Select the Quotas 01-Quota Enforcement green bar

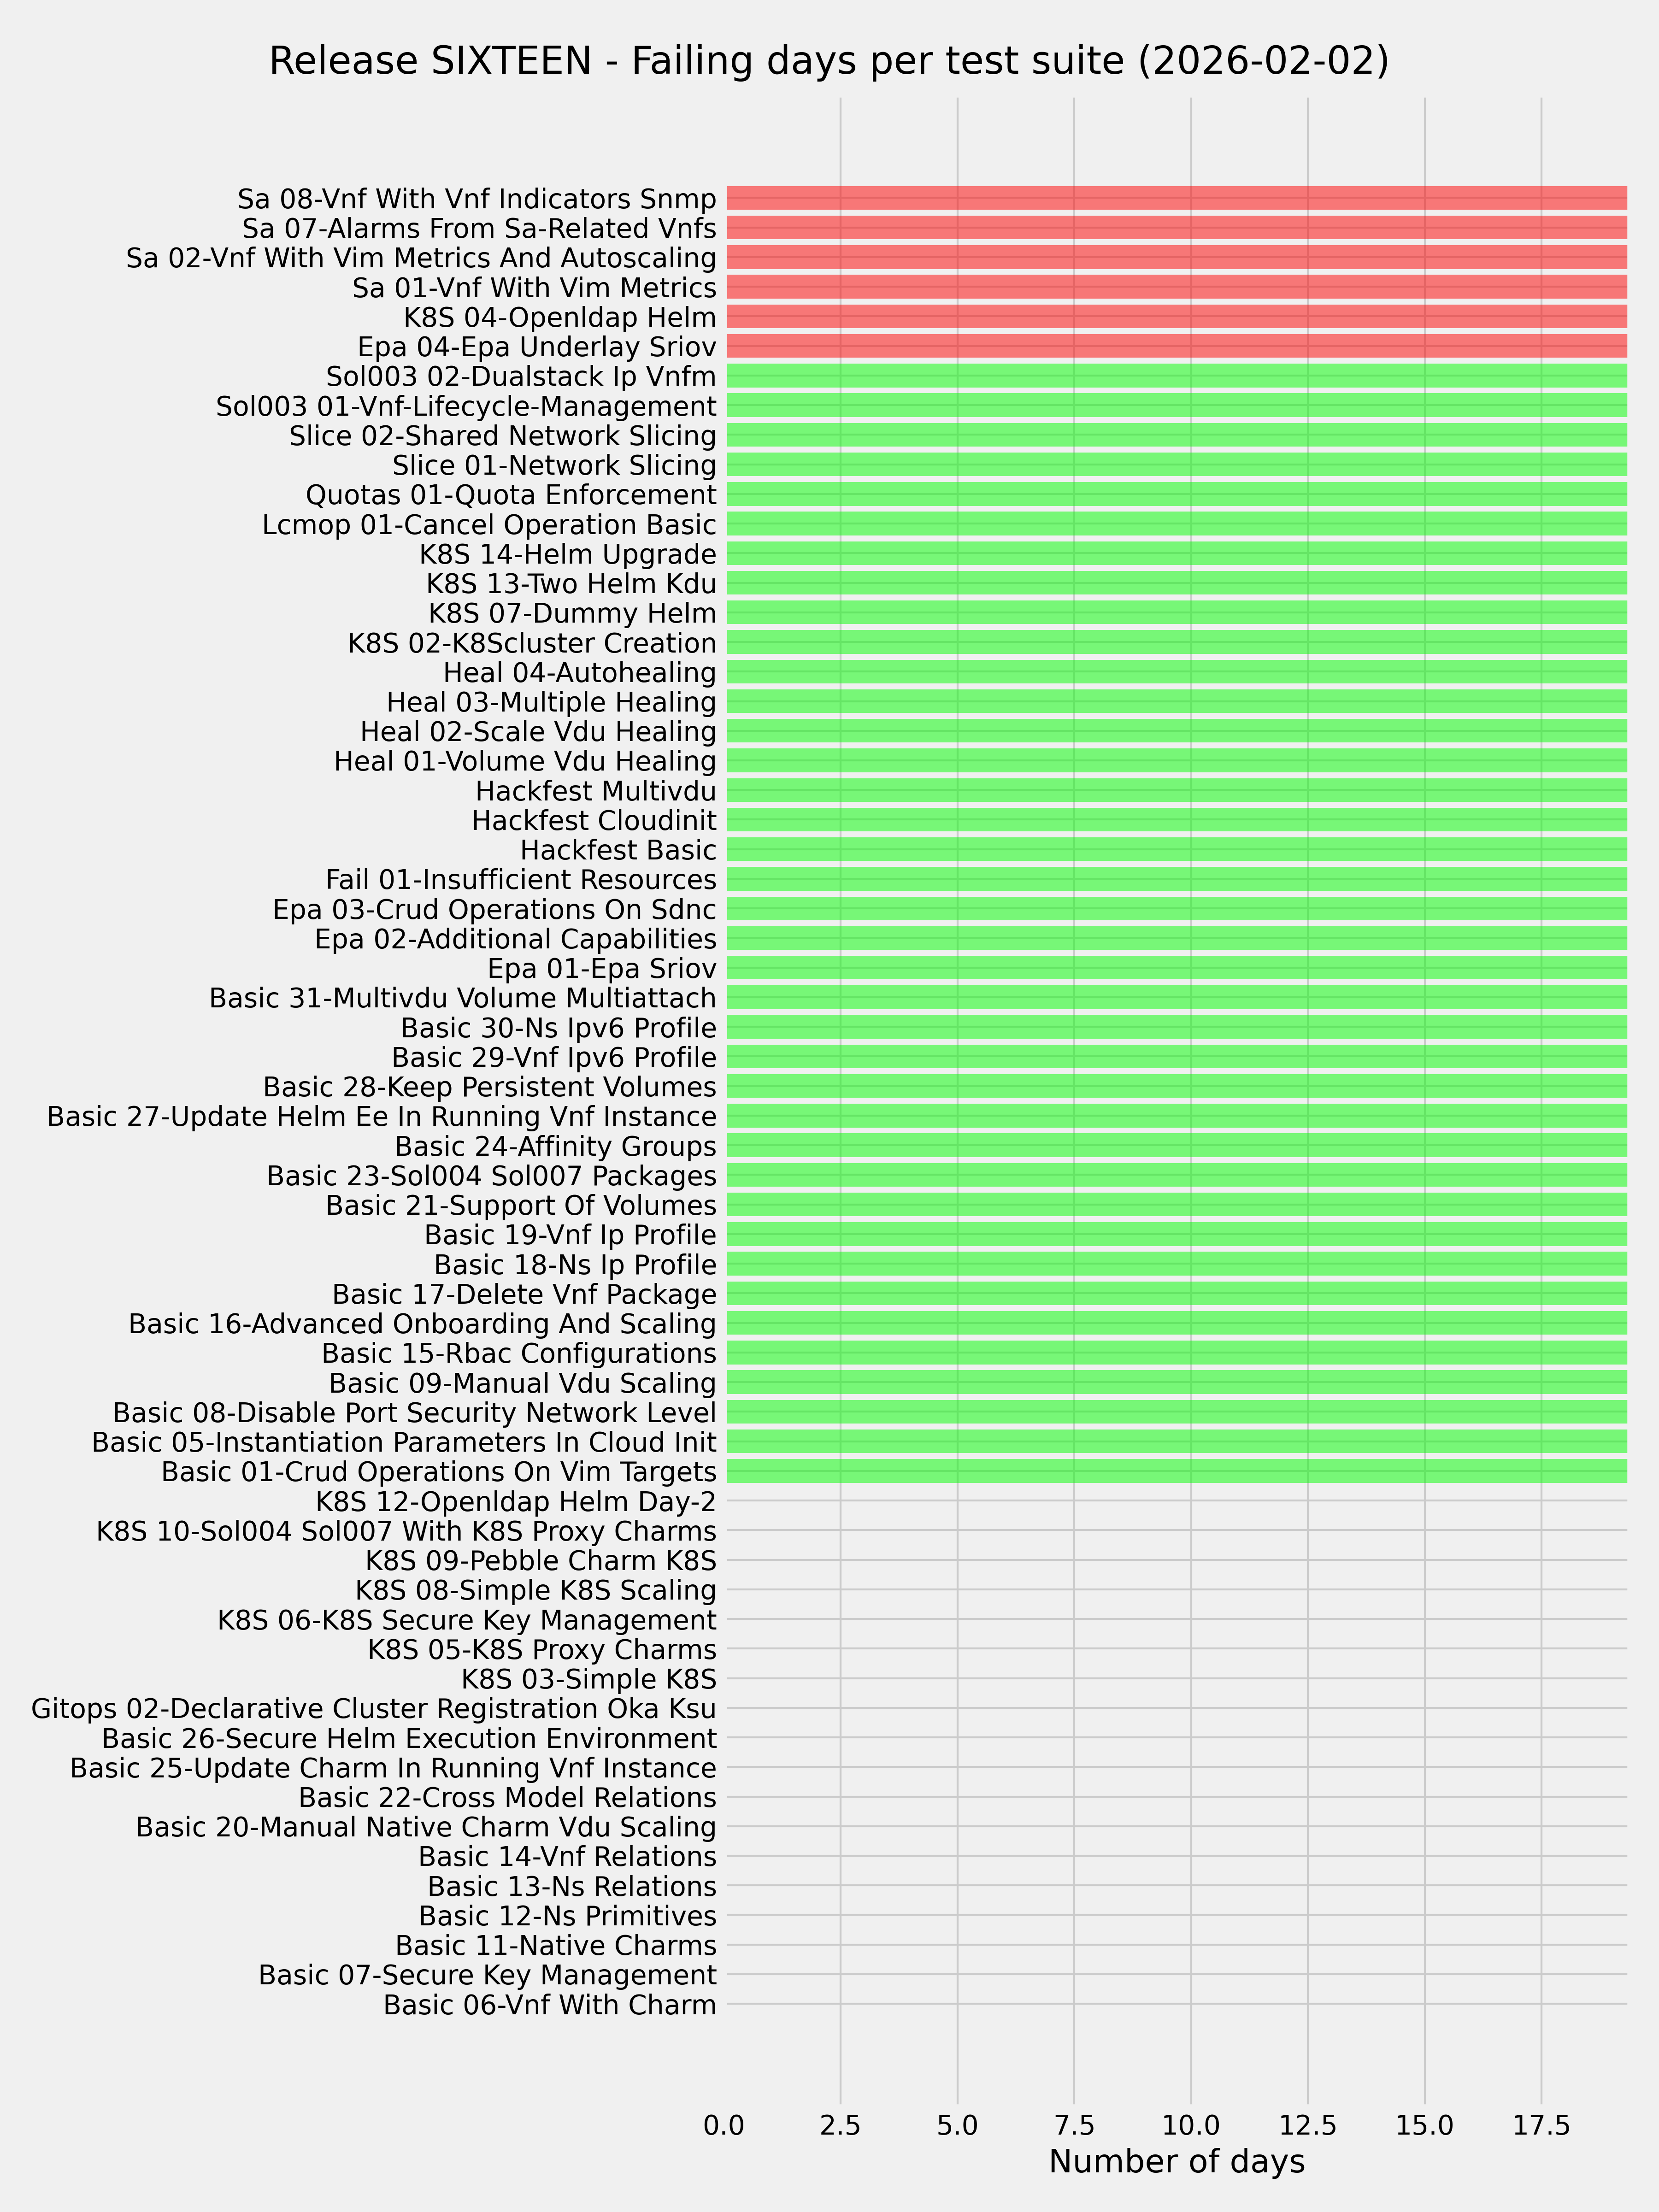(1176, 495)
